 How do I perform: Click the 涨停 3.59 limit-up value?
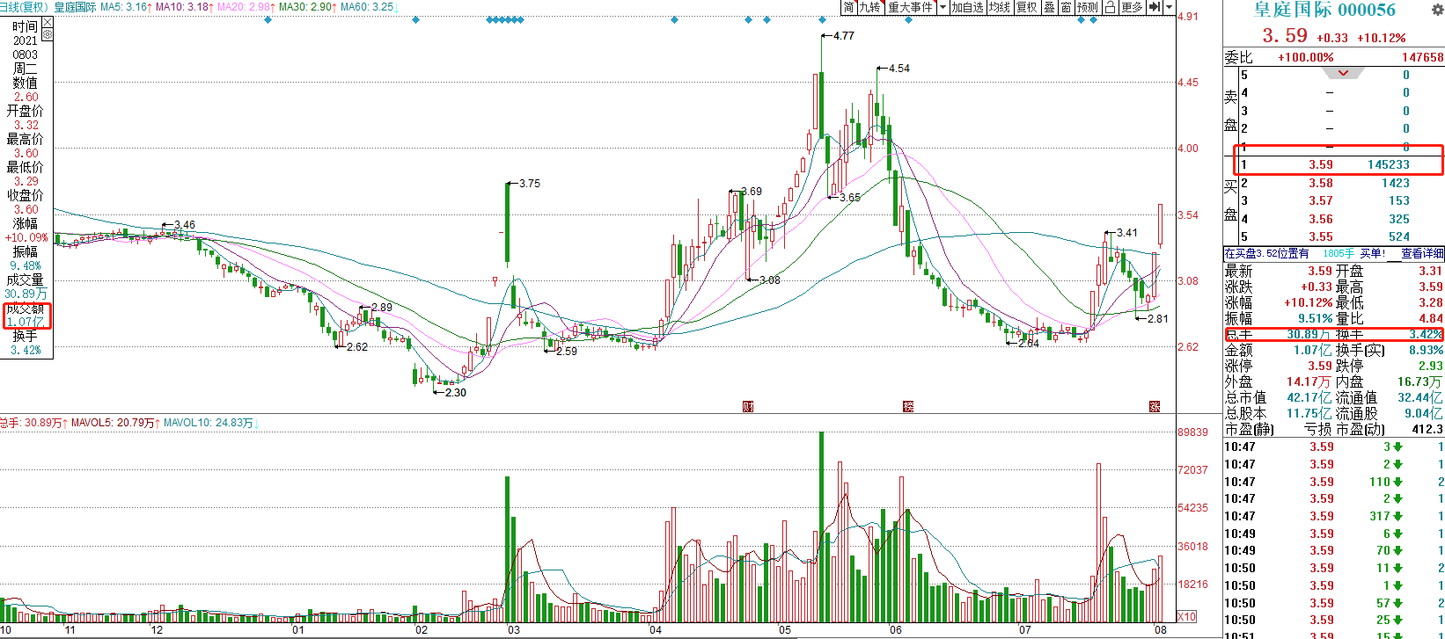[1320, 366]
